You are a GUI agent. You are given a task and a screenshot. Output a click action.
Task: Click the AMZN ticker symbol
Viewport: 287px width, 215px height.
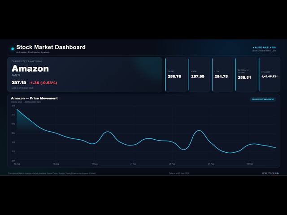pos(16,75)
